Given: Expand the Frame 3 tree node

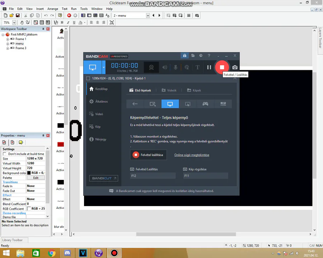Looking at the screenshot, I should click(8, 48).
